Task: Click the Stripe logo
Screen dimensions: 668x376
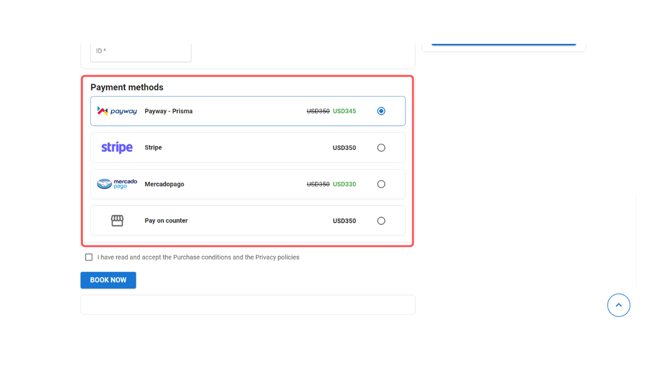Action: pyautogui.click(x=117, y=148)
